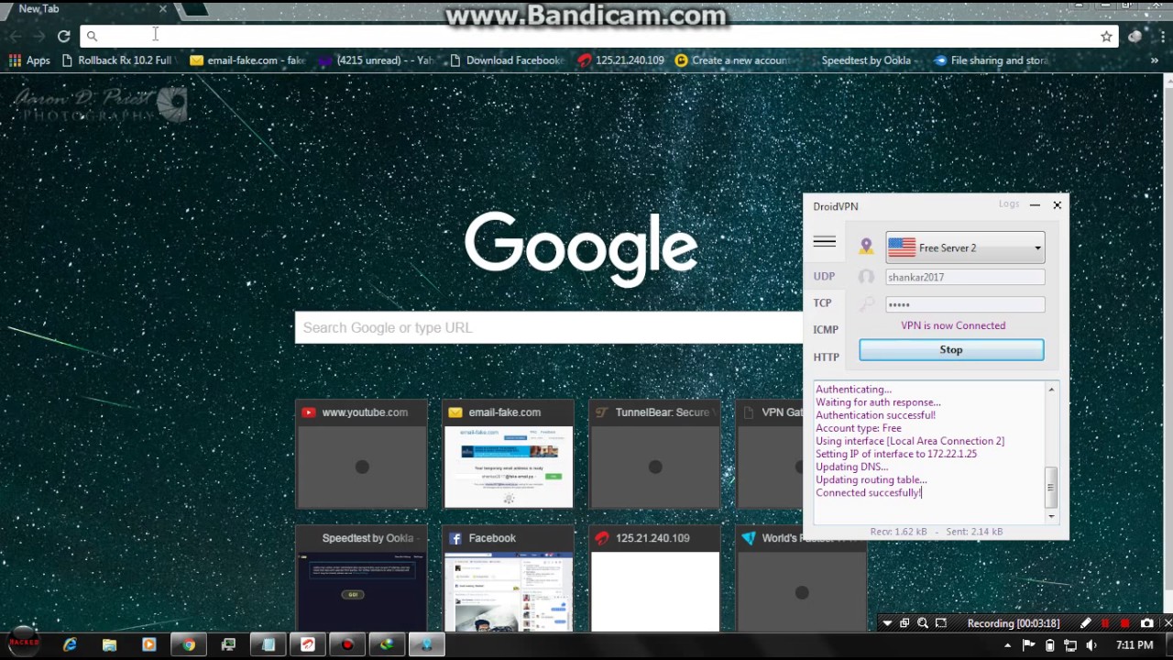Open Internet Download Manager taskbar icon
1173x660 pixels.
pos(387,645)
